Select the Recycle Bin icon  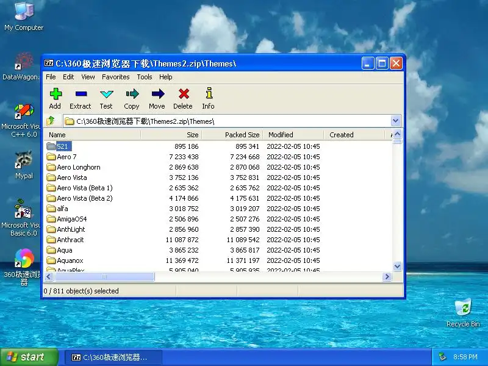(x=463, y=313)
